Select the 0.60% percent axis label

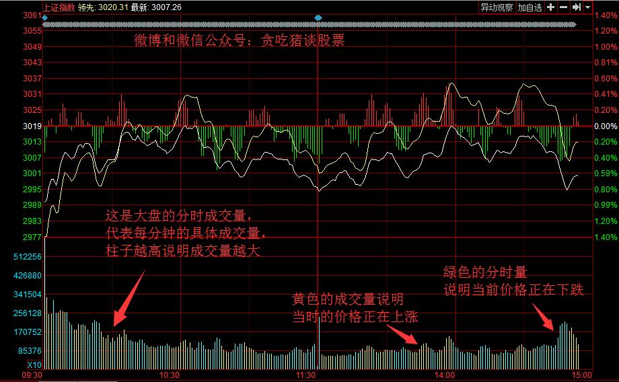[x=606, y=79]
